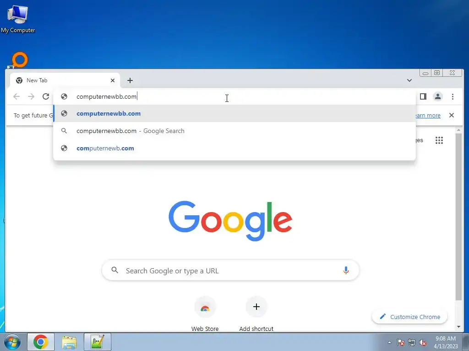
Task: Click the Web Store label text
Action: point(205,329)
